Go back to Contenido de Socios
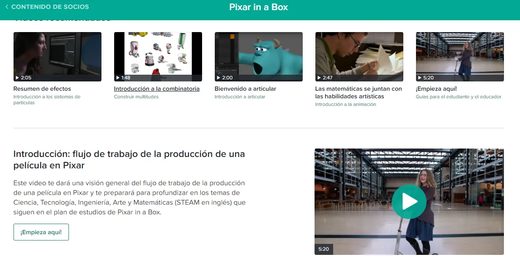Image resolution: width=520 pixels, height=265 pixels. [47, 7]
